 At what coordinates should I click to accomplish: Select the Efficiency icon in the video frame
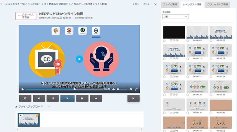[83, 31]
